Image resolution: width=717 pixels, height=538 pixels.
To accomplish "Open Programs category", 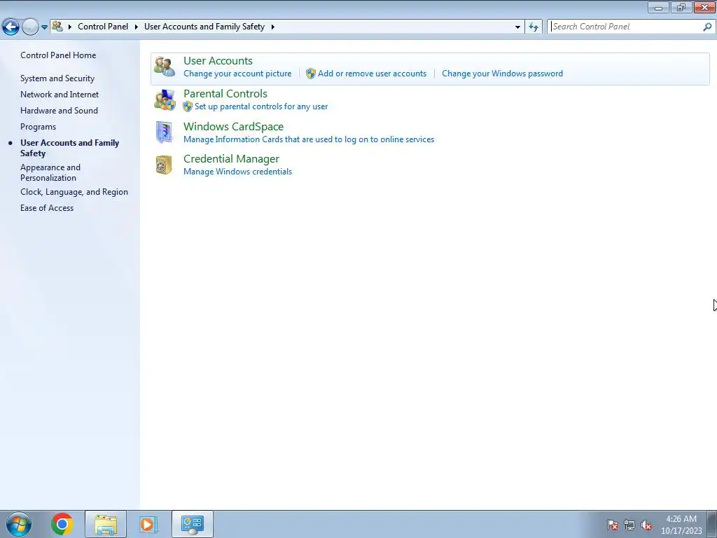I will pos(38,127).
